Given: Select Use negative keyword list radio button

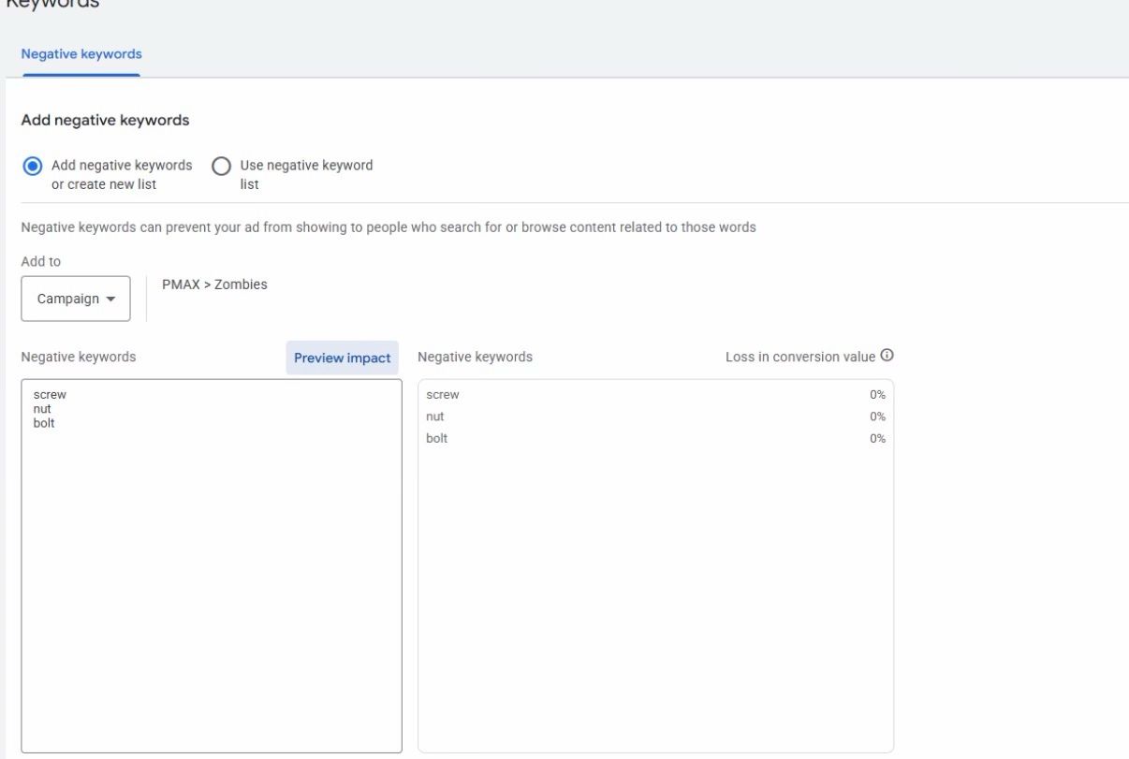Looking at the screenshot, I should coord(221,166).
